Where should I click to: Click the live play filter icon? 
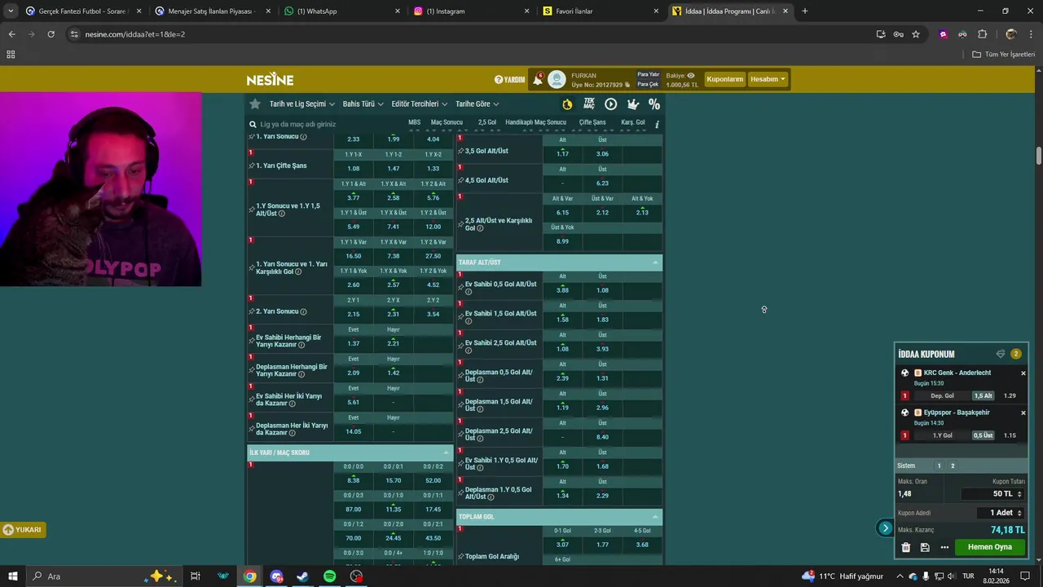point(610,104)
